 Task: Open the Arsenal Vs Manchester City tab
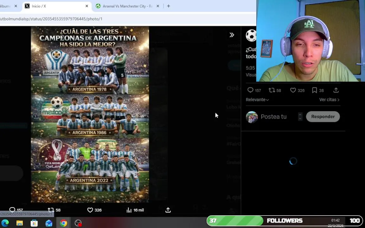pos(128,6)
